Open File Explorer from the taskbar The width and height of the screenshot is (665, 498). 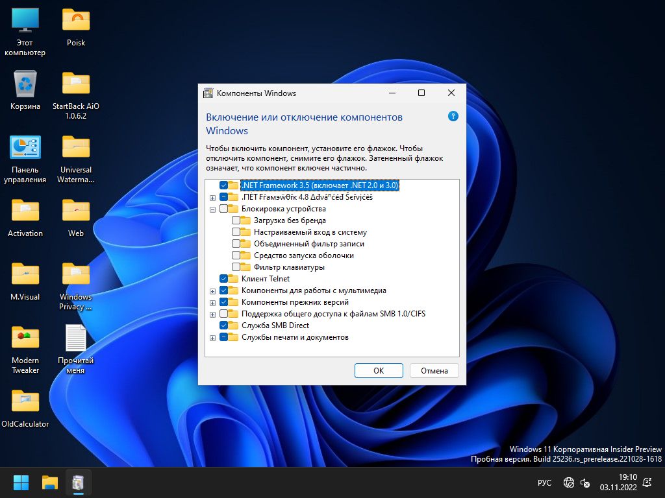(x=50, y=482)
